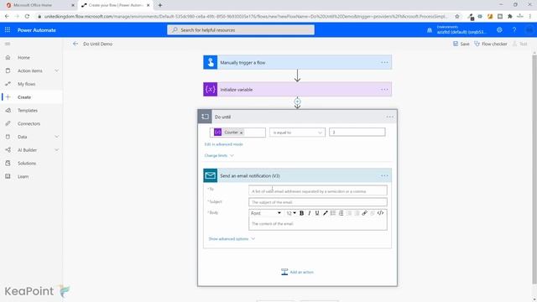Open the font color pen tool

[x=325, y=213]
